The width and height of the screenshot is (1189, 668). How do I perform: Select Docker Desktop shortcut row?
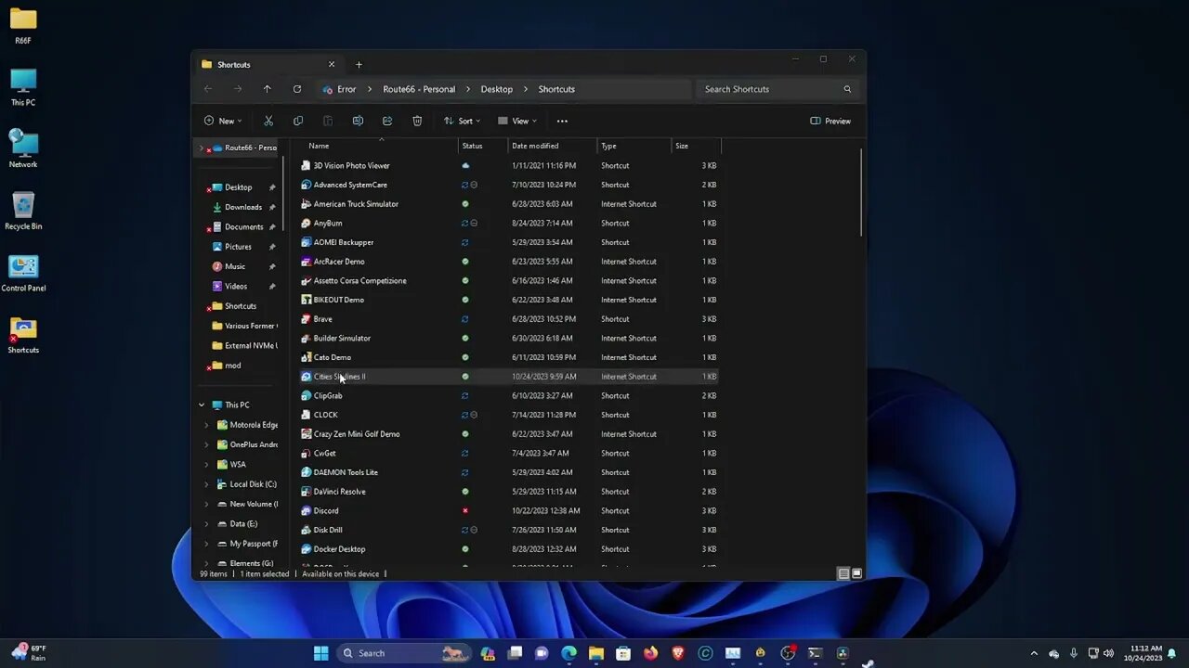click(509, 549)
